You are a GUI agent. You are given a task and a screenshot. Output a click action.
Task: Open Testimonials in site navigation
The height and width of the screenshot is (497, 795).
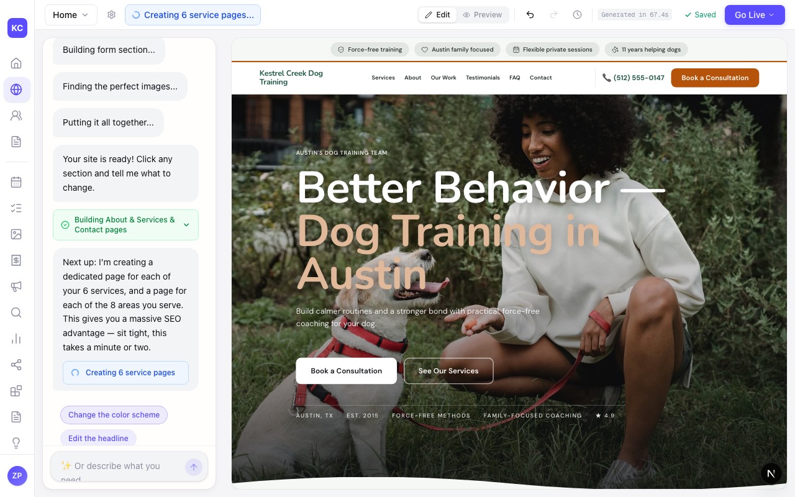coord(483,78)
